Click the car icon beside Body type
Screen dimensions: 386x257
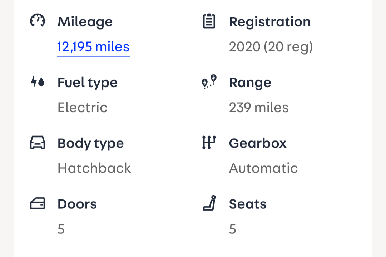[x=37, y=143]
